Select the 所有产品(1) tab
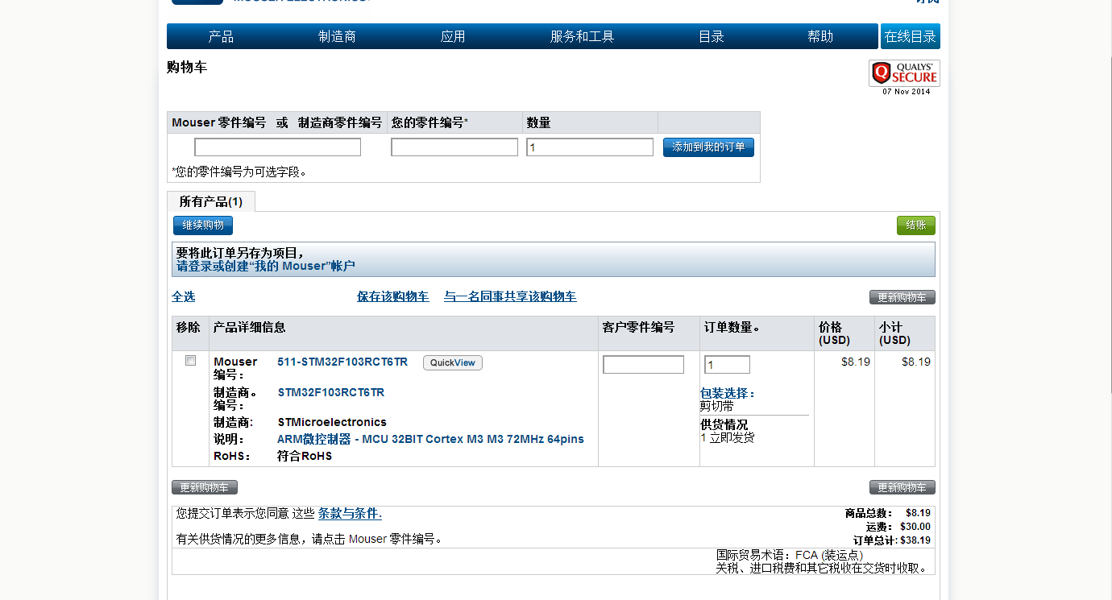The image size is (1112, 600). click(x=210, y=201)
